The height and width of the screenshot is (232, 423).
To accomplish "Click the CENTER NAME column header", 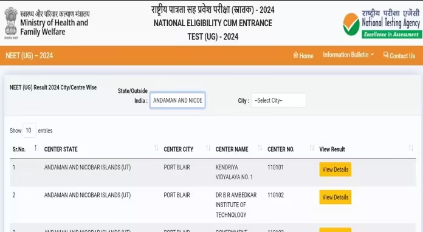I will coord(232,149).
